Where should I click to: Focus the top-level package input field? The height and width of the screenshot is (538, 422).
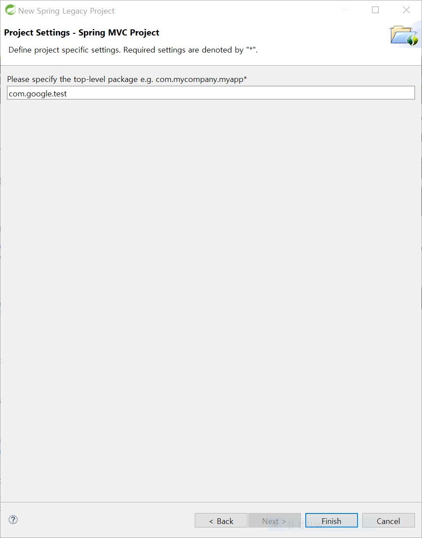pyautogui.click(x=211, y=93)
